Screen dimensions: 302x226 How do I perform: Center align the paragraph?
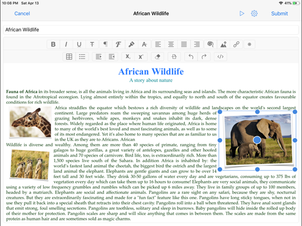coord(171,44)
